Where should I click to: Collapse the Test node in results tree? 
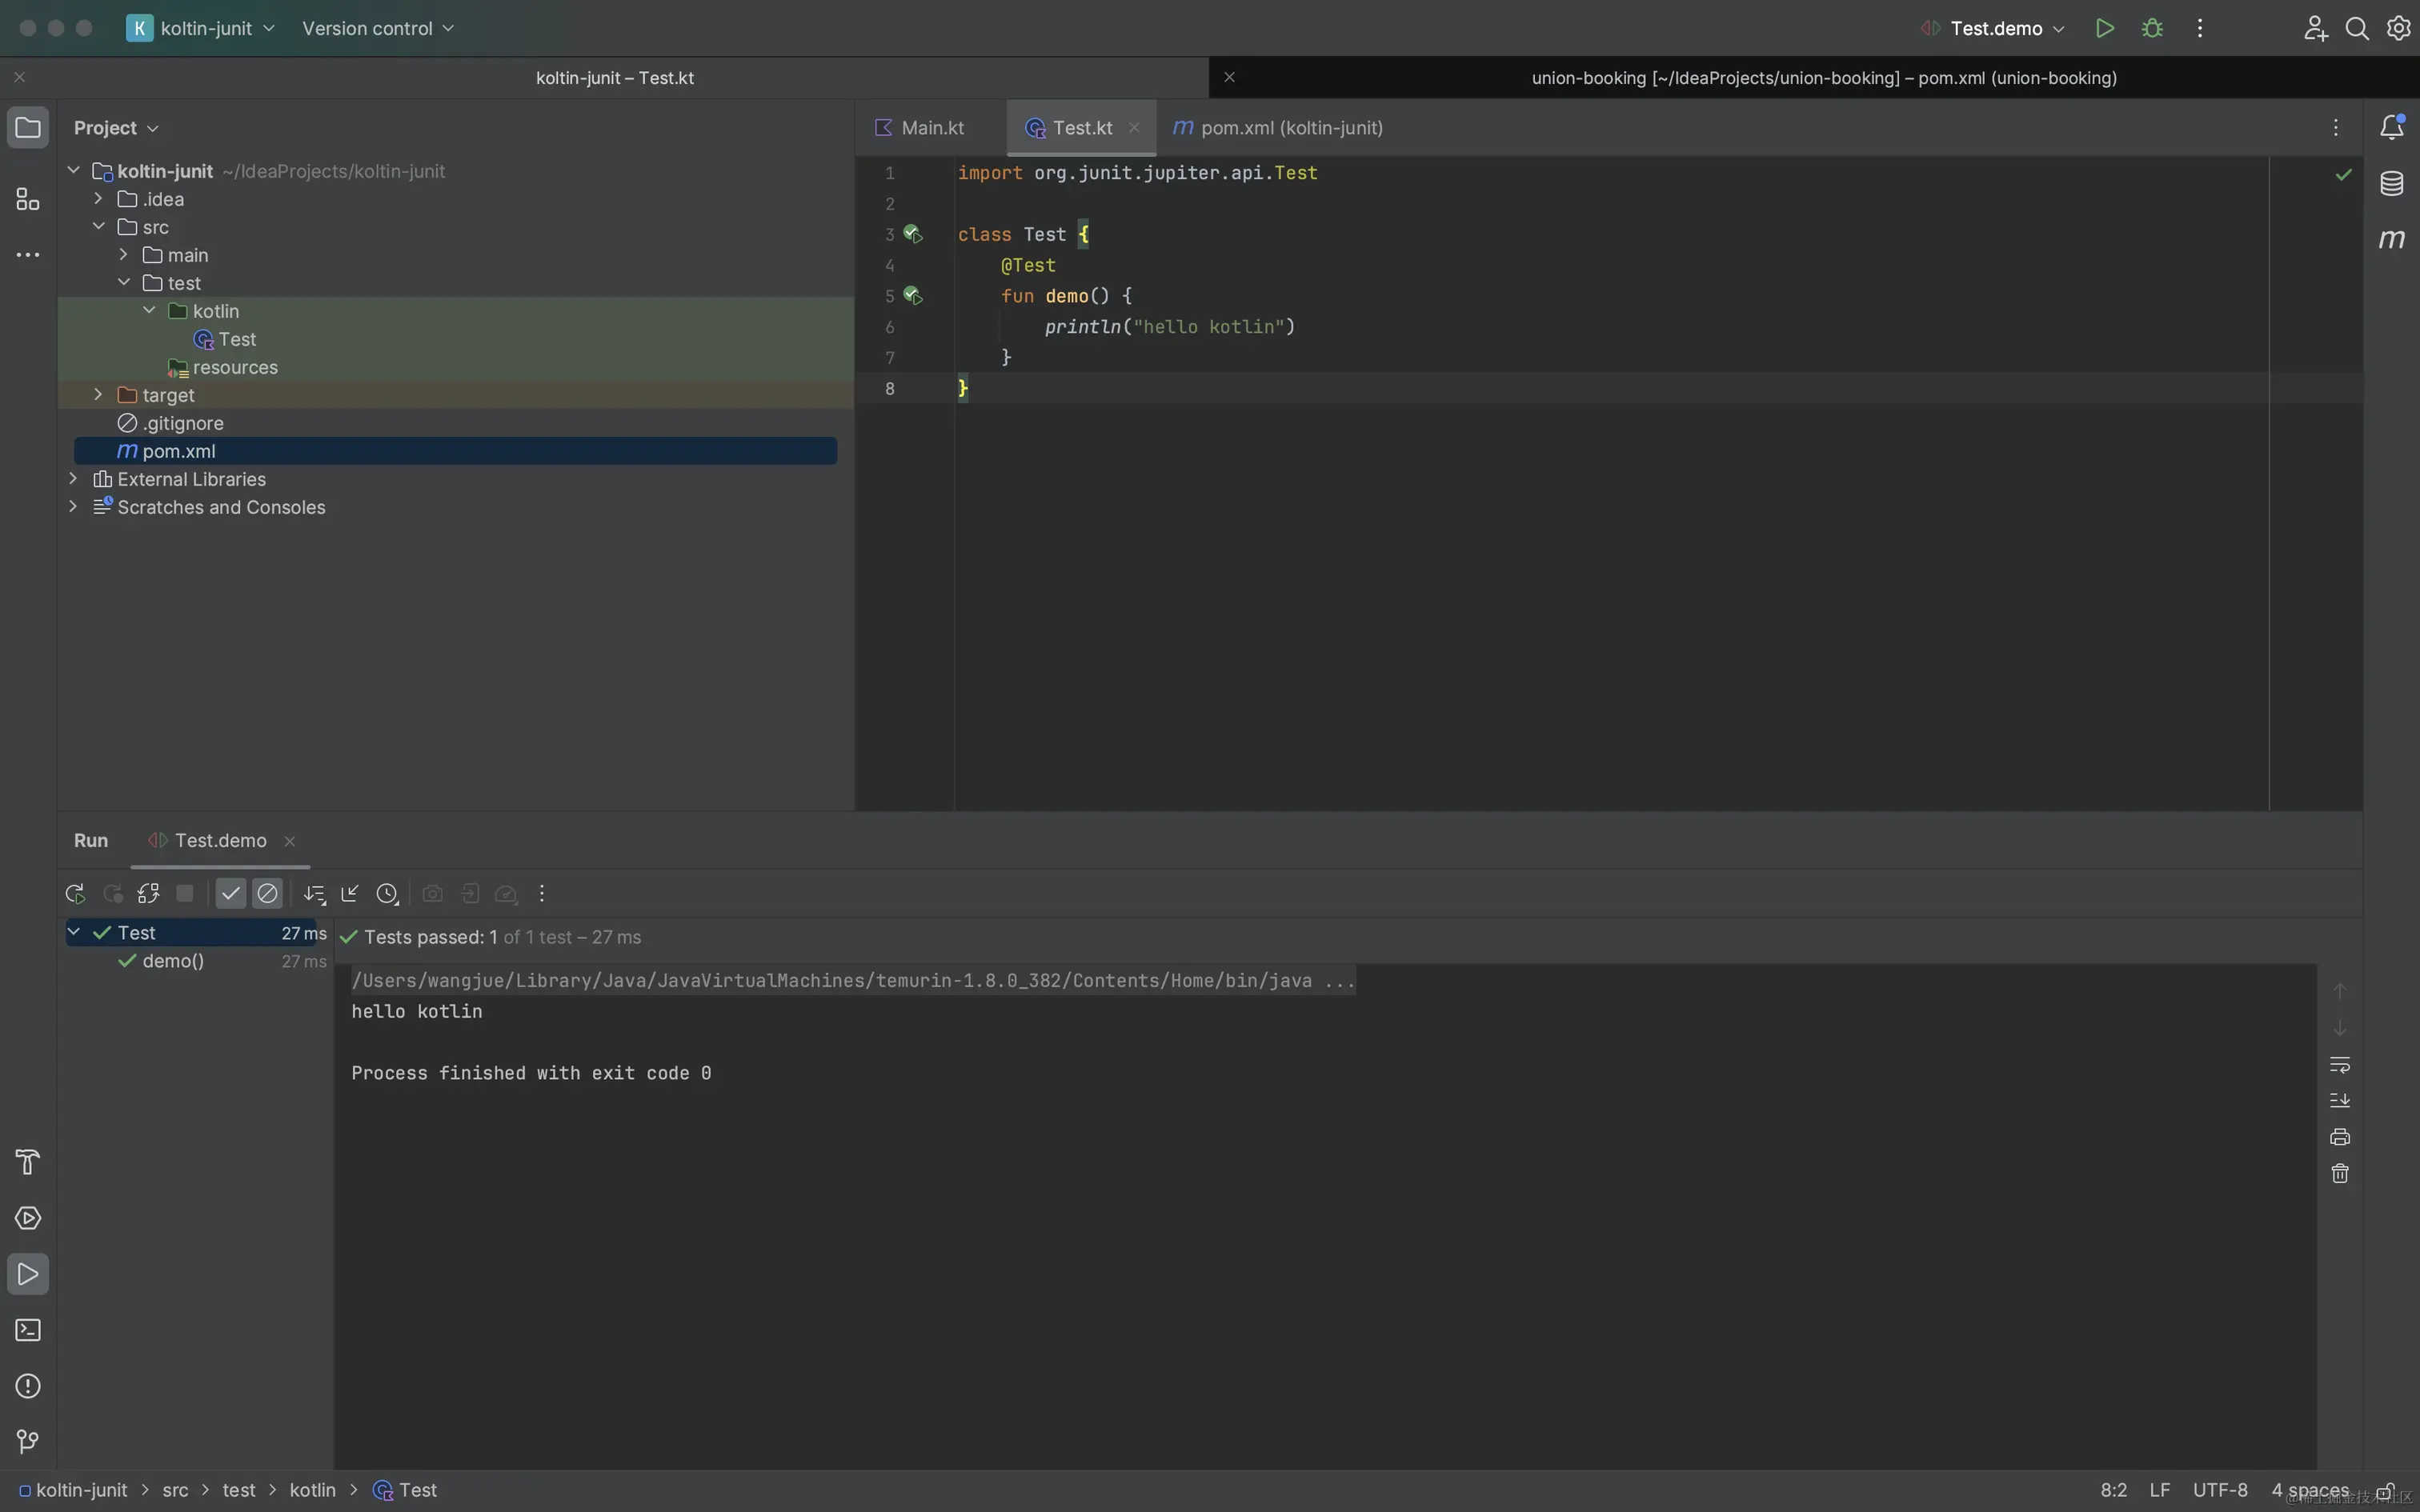tap(73, 932)
